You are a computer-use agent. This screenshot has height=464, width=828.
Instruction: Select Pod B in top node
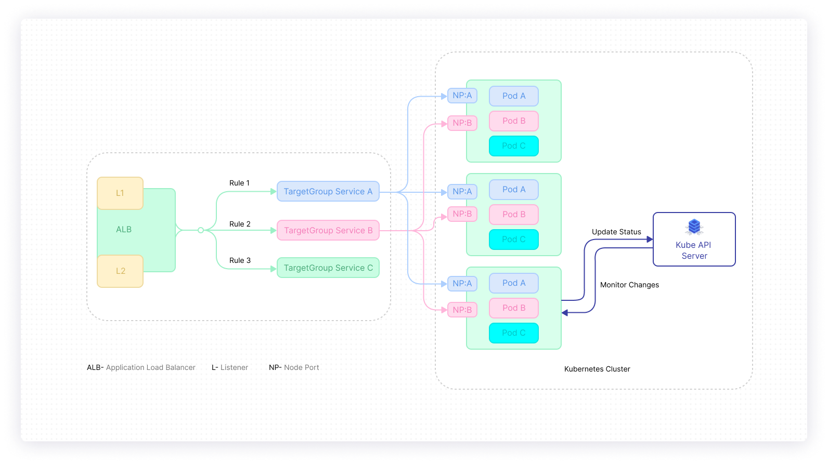(514, 121)
